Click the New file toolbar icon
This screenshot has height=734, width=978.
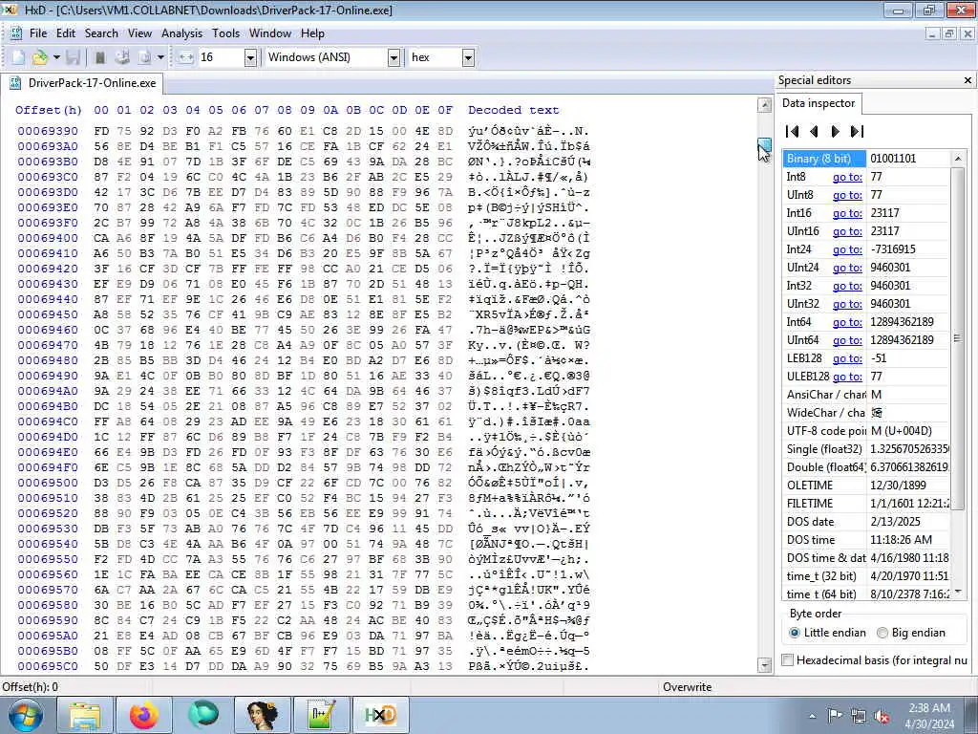tap(18, 57)
